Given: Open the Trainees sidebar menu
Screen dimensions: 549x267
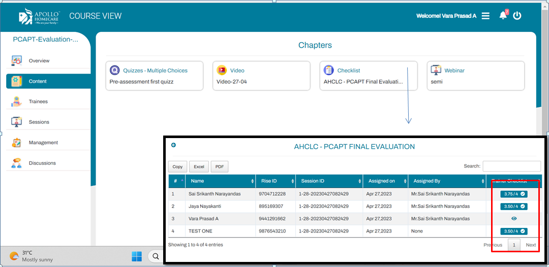Looking at the screenshot, I should (38, 102).
